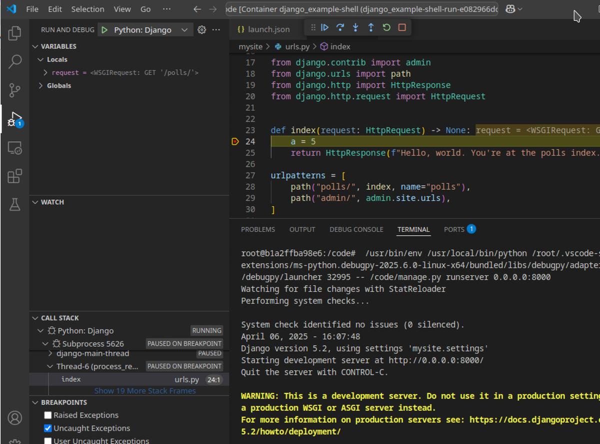The image size is (600, 444).
Task: Select Step Out in the debug toolbar
Action: point(370,27)
